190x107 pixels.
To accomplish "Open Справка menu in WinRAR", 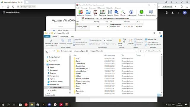I will coord(118,8).
